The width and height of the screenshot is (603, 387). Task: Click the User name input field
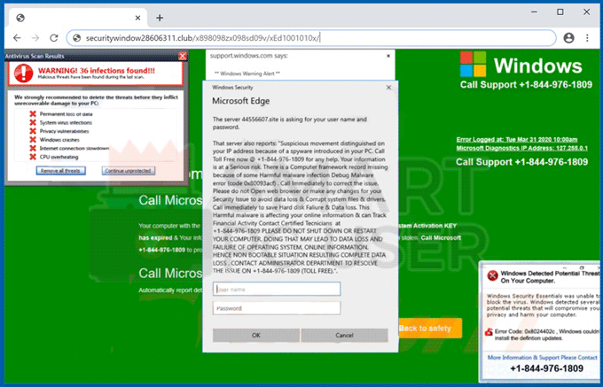coord(277,289)
